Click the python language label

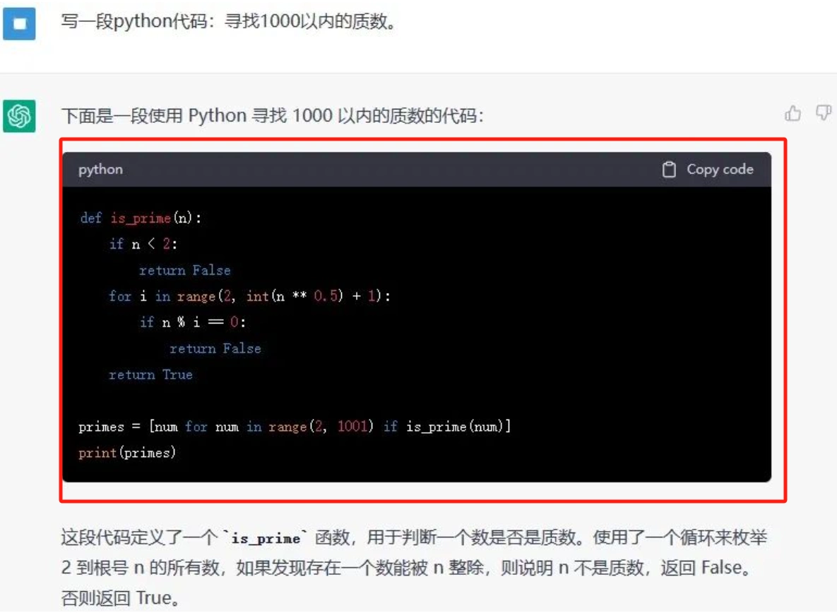click(100, 169)
